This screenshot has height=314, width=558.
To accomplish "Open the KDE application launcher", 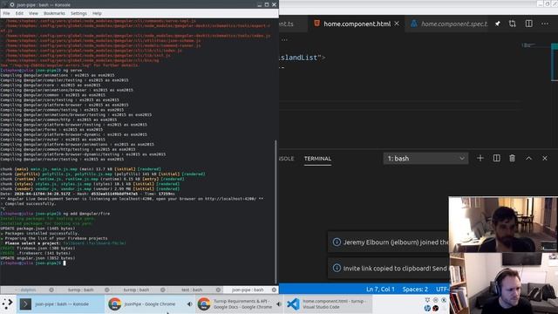I will [x=7, y=304].
